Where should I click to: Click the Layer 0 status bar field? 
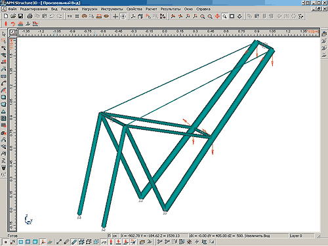tap(302, 236)
